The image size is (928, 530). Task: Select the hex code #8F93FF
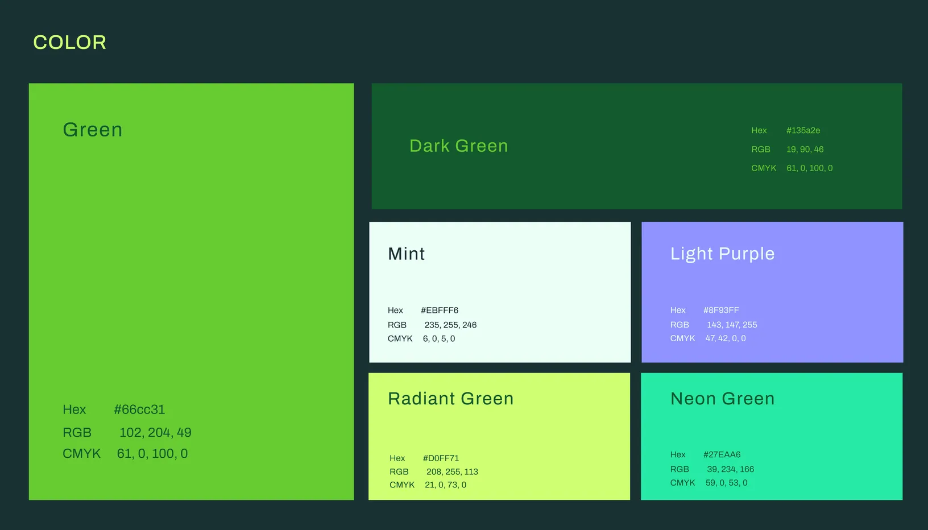(721, 310)
